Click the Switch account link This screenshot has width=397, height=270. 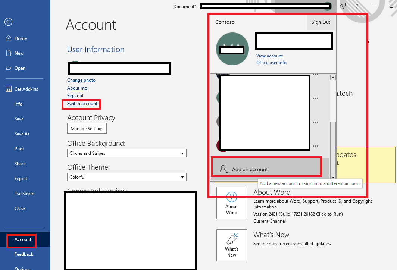(82, 104)
